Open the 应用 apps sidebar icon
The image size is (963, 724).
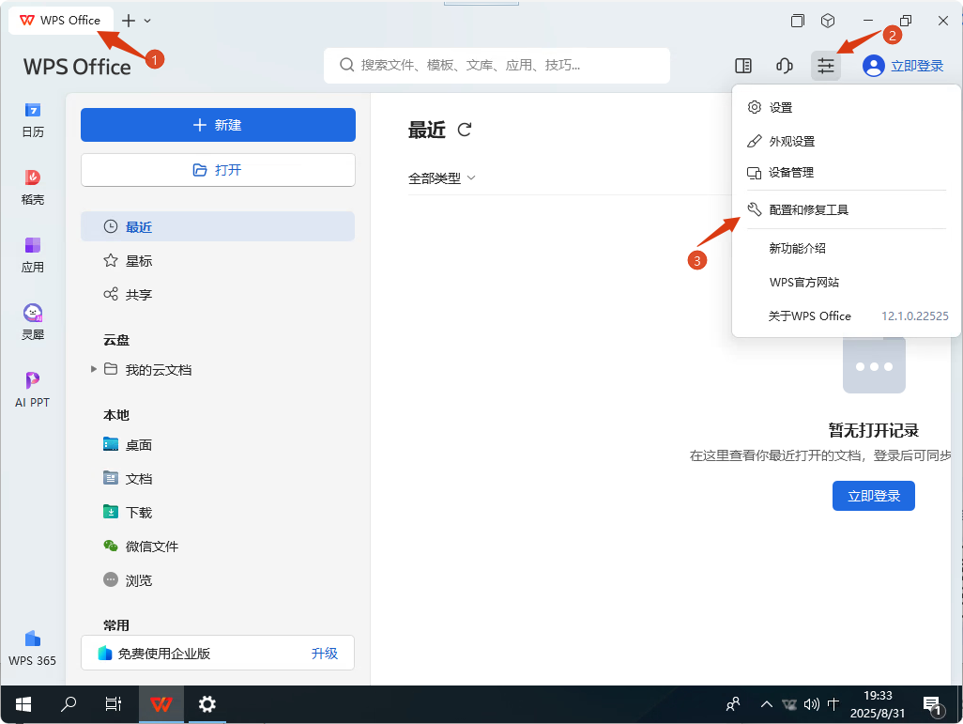pyautogui.click(x=33, y=254)
